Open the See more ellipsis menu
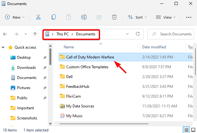197x133 pixels. point(189,17)
